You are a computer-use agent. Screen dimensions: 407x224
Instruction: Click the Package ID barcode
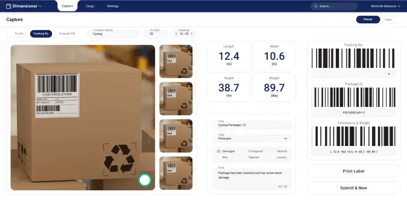click(353, 97)
